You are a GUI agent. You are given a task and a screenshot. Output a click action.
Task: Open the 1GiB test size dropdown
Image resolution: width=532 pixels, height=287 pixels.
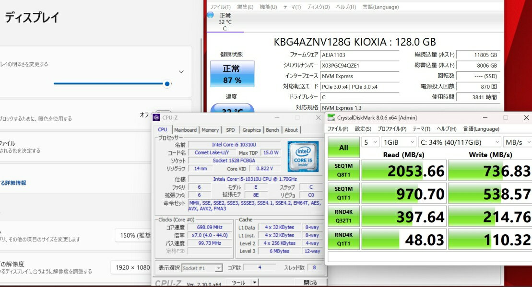click(398, 142)
